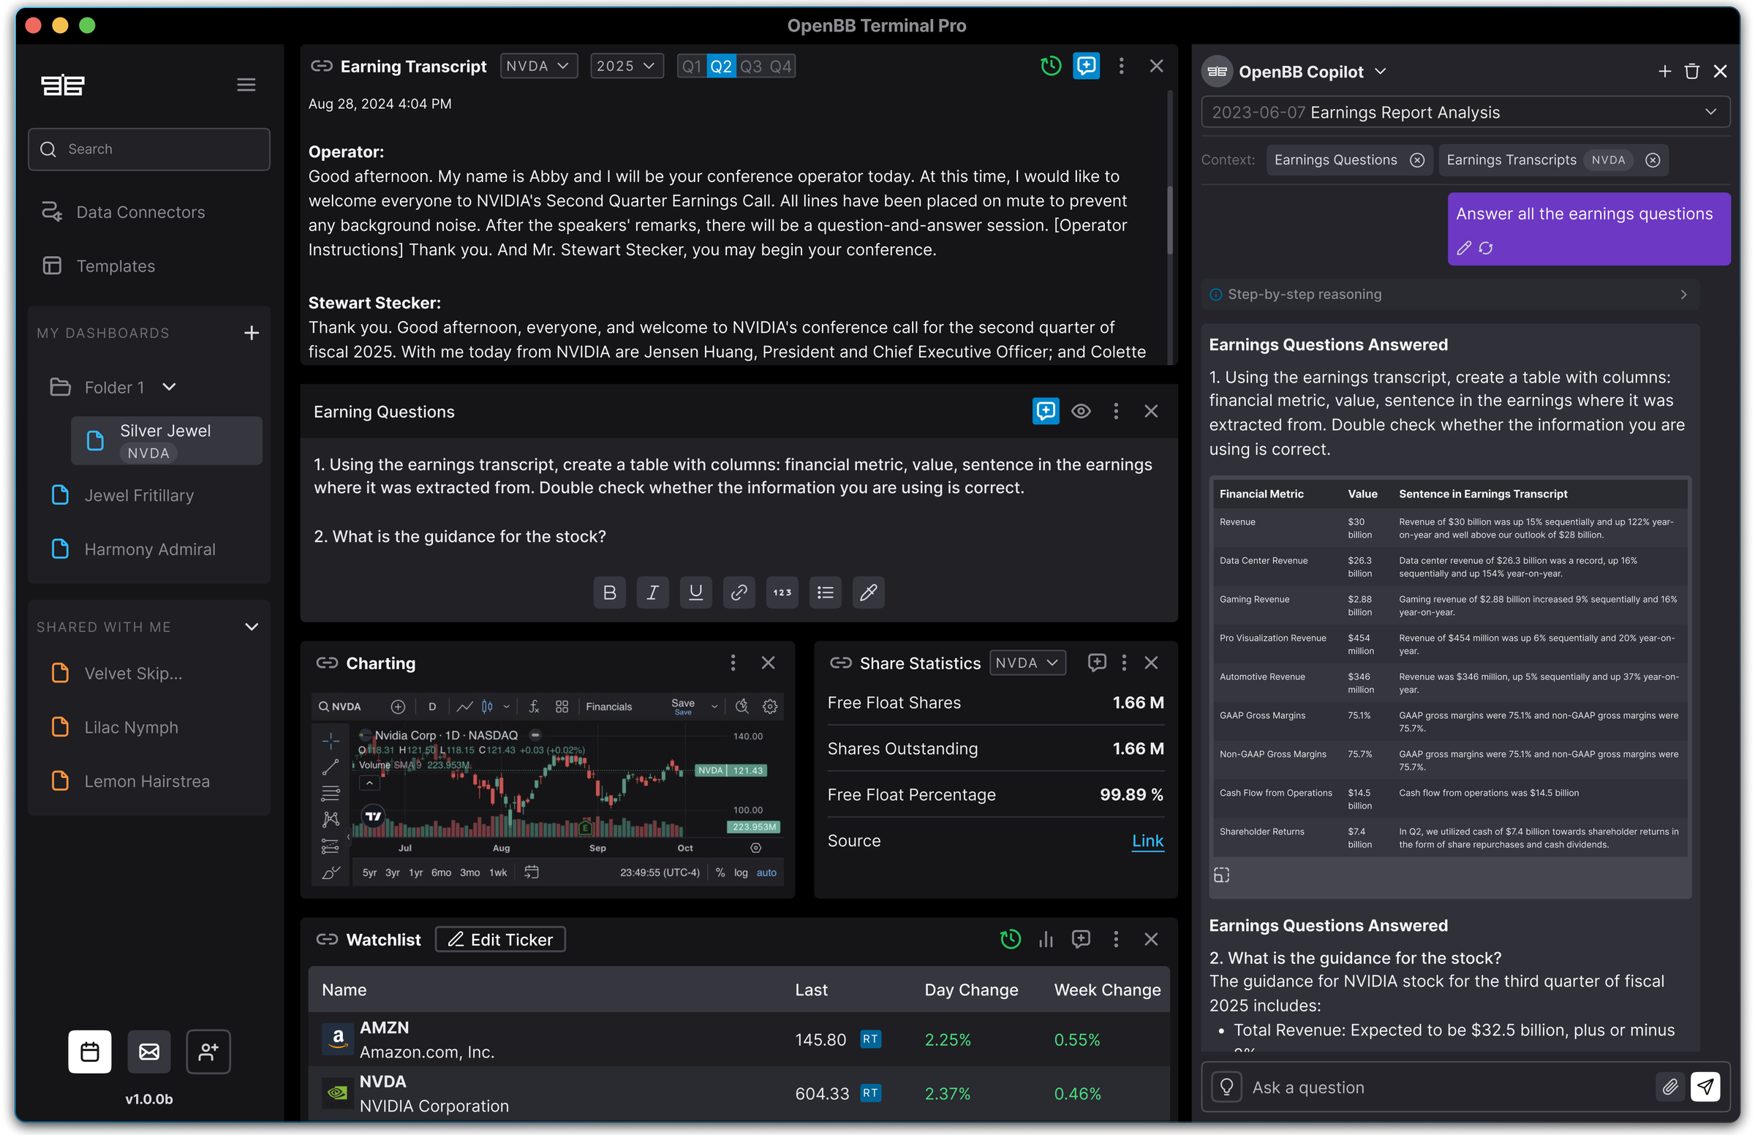Click the Bold formatting icon

609,592
